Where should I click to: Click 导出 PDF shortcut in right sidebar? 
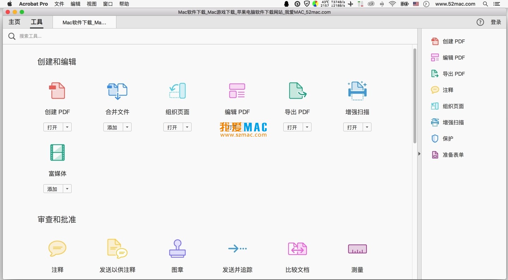[x=448, y=74]
